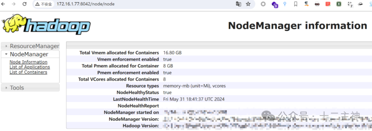
Task: Click the Hadoop Version label
Action: (141, 126)
